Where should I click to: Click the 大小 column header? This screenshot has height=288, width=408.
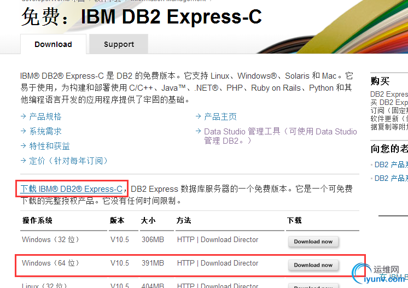pyautogui.click(x=148, y=220)
